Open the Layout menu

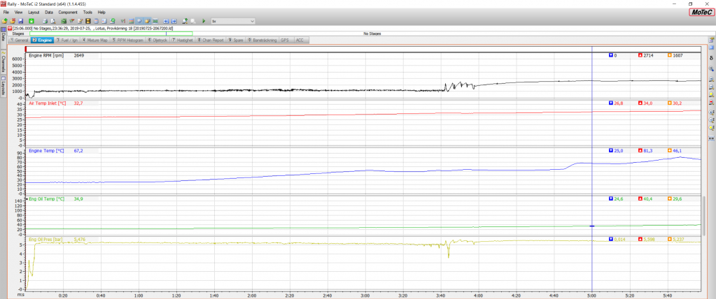(x=34, y=13)
